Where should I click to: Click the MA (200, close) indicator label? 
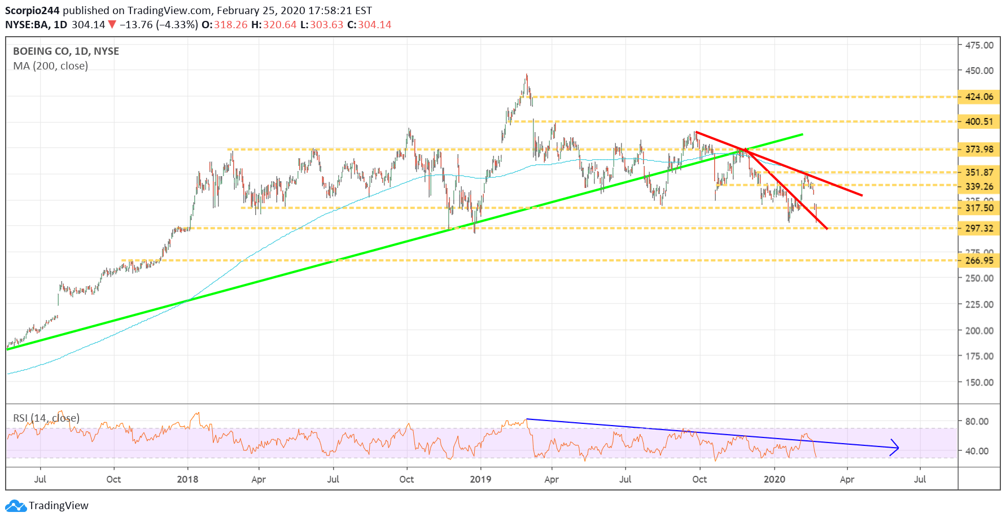click(51, 66)
